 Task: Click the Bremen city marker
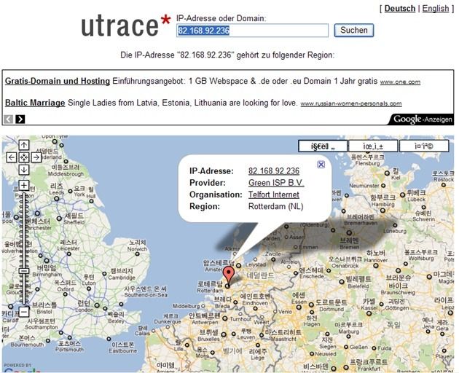[x=349, y=233]
